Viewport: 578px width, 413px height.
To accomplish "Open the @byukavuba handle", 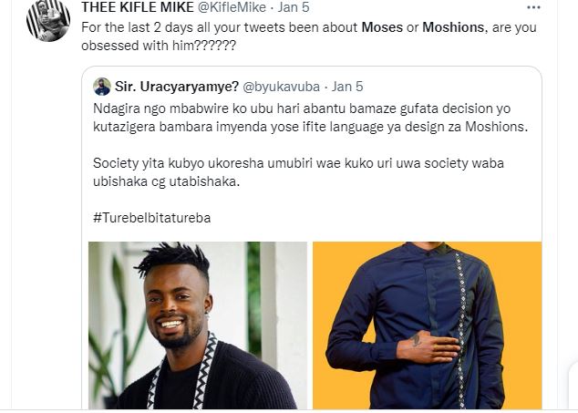I will [x=282, y=87].
